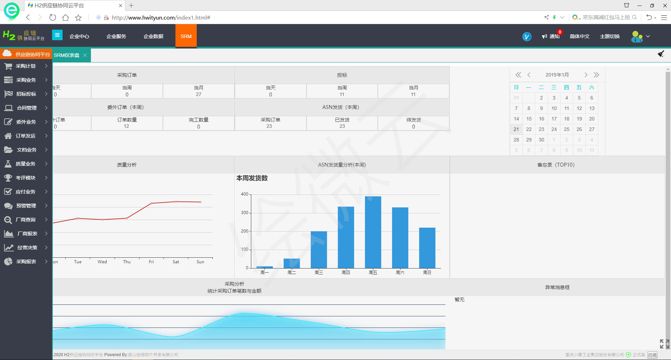
Task: Click the broom clear-tabs icon
Action: point(661,53)
